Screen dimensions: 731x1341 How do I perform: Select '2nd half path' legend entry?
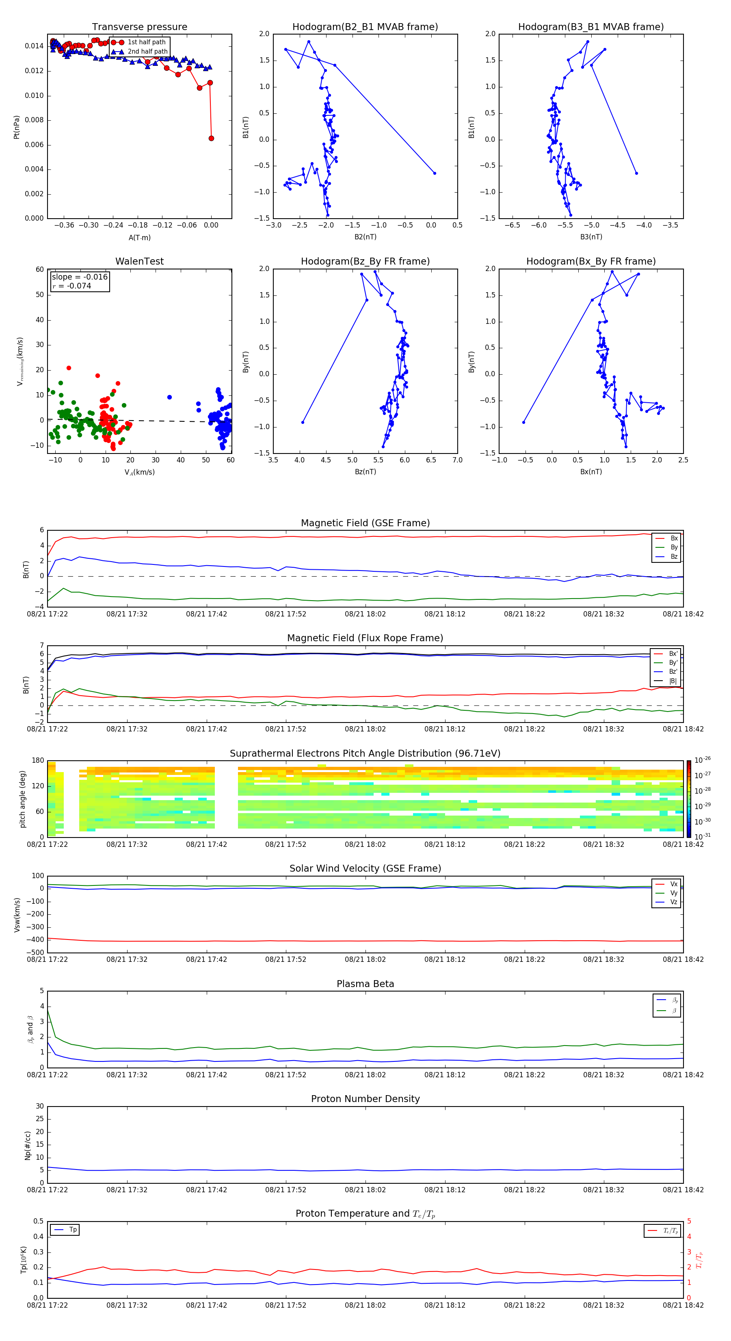(x=139, y=52)
